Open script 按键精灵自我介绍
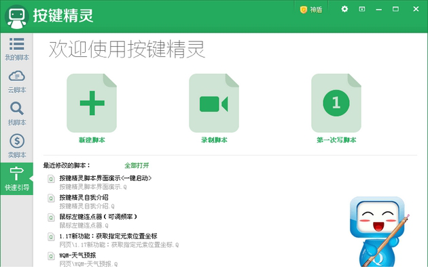The width and height of the screenshot is (428, 277). [x=84, y=198]
